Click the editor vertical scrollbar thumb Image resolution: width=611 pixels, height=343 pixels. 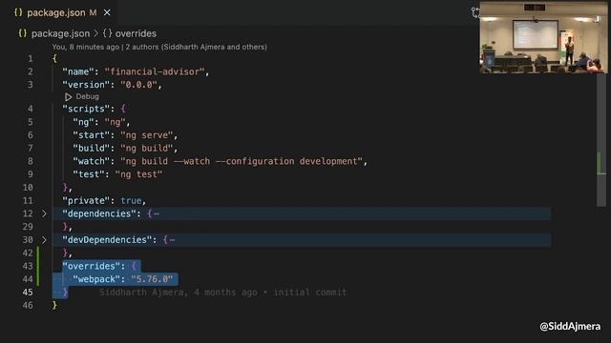[x=601, y=140]
